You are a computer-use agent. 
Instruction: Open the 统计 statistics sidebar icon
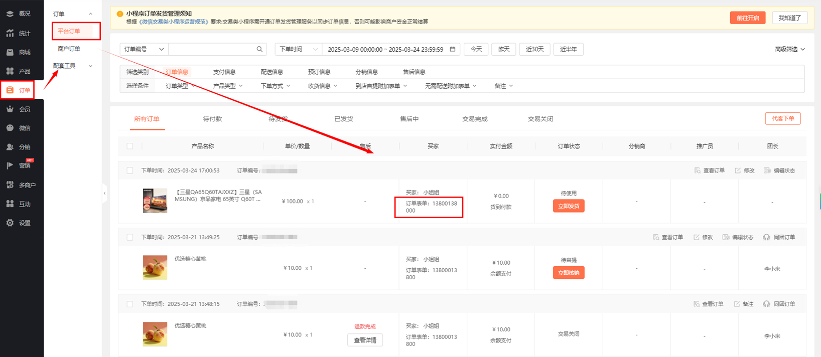pos(10,33)
